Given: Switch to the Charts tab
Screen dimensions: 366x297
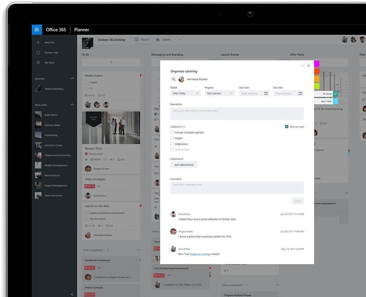Looking at the screenshot, I should 164,40.
